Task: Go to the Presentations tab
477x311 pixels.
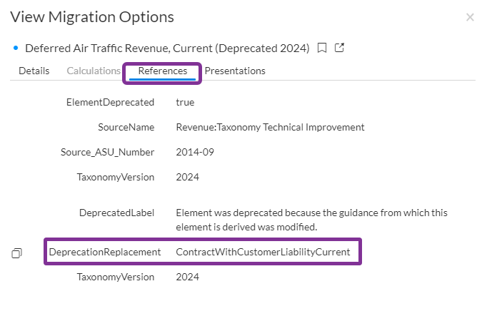Action: [x=235, y=71]
